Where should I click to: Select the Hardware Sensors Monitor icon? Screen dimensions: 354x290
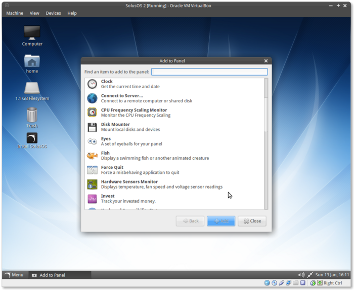92,184
